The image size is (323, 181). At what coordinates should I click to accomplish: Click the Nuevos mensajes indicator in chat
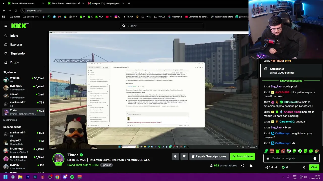[x=291, y=81]
